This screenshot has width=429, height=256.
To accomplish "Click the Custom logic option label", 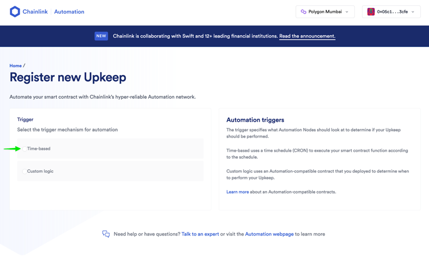I will pos(40,171).
